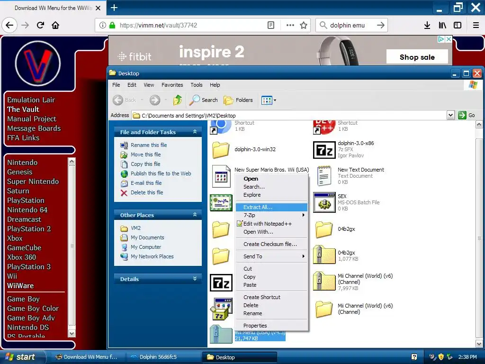Select the 04b2gx zip archive, 1,077 KB
This screenshot has height=364, width=485.
tap(324, 255)
